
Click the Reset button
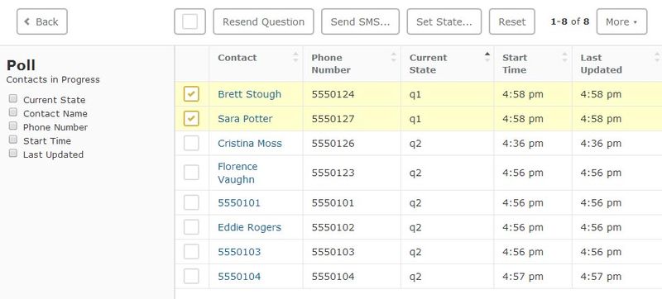[512, 21]
